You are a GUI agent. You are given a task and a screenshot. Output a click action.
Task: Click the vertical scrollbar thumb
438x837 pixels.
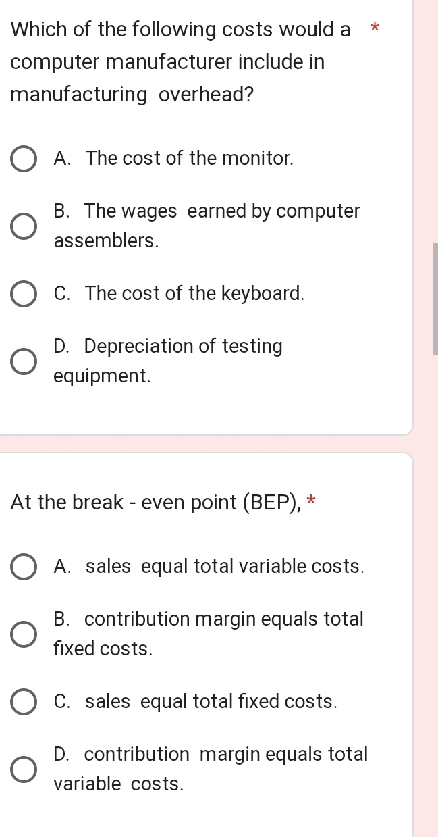(x=435, y=299)
